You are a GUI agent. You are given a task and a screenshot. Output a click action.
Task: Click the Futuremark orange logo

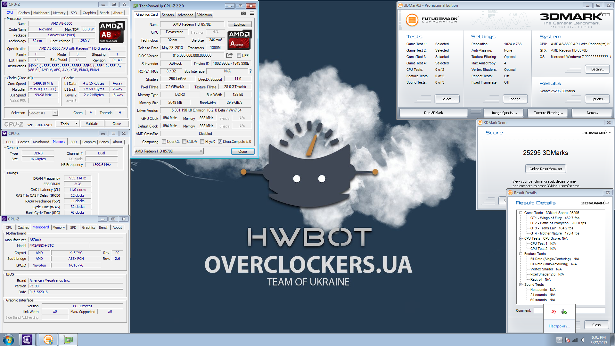coord(412,20)
